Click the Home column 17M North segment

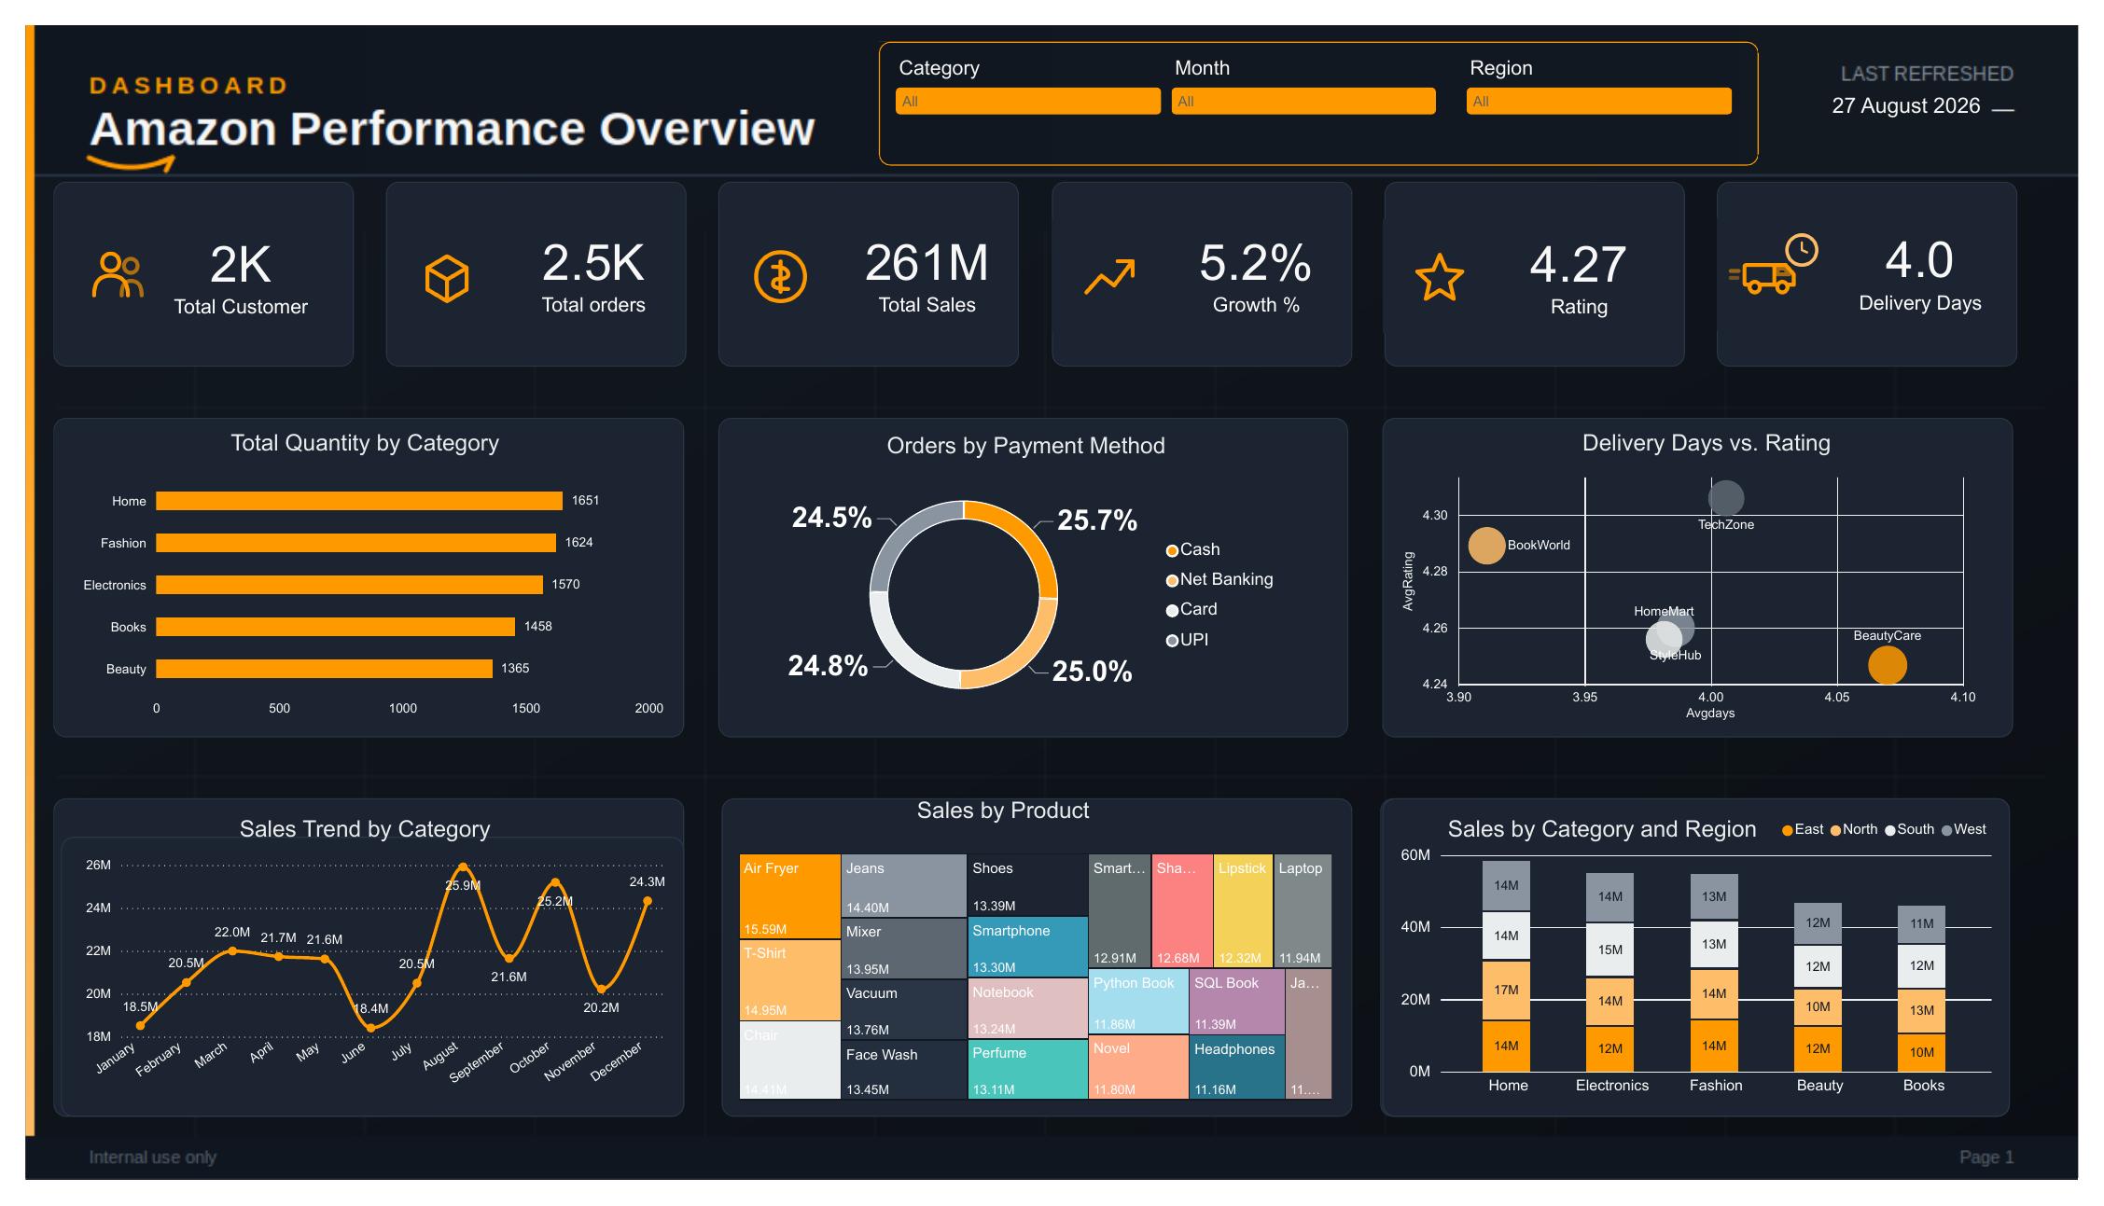[1506, 990]
